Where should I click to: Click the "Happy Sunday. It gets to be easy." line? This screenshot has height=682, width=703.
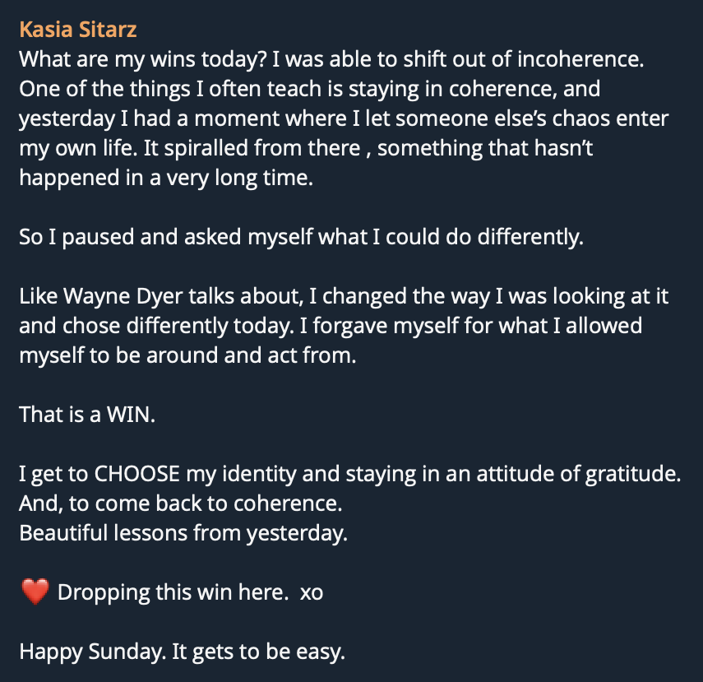click(x=182, y=652)
